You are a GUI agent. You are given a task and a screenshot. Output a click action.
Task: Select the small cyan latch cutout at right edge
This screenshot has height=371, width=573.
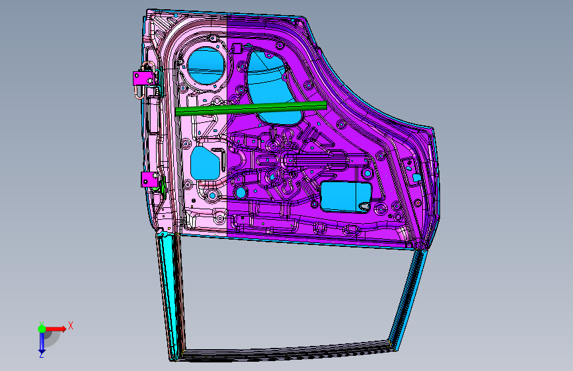click(417, 178)
